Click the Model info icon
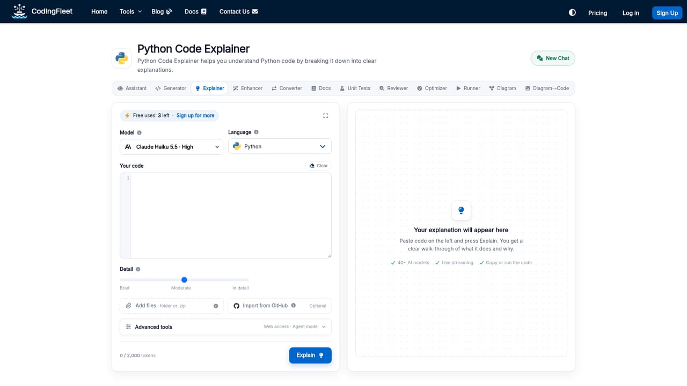The image size is (687, 386). [140, 132]
